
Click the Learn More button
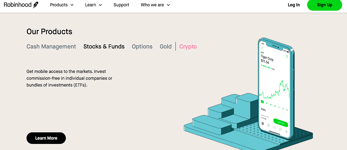(x=46, y=138)
